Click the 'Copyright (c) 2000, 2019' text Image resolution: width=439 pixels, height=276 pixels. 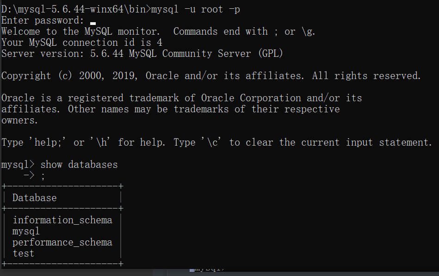(x=69, y=76)
